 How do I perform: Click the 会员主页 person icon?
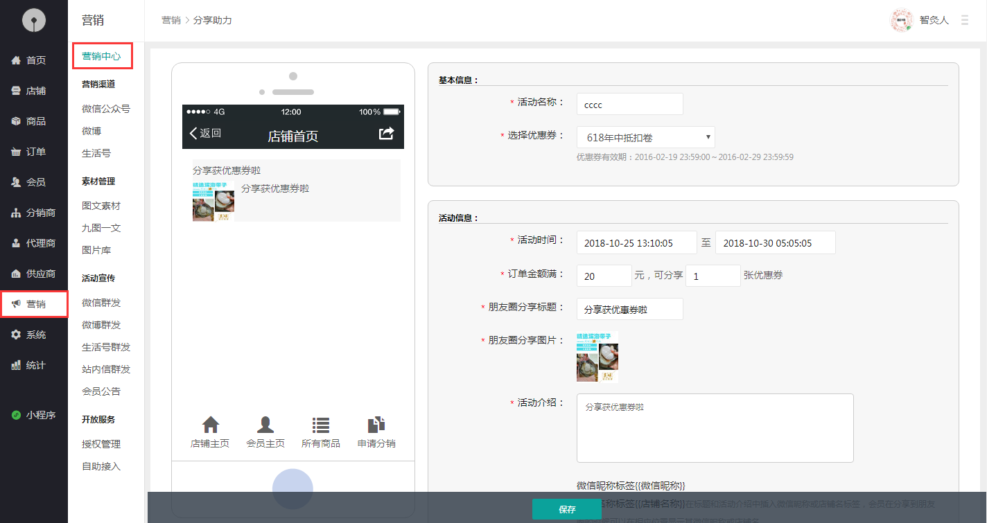(265, 425)
